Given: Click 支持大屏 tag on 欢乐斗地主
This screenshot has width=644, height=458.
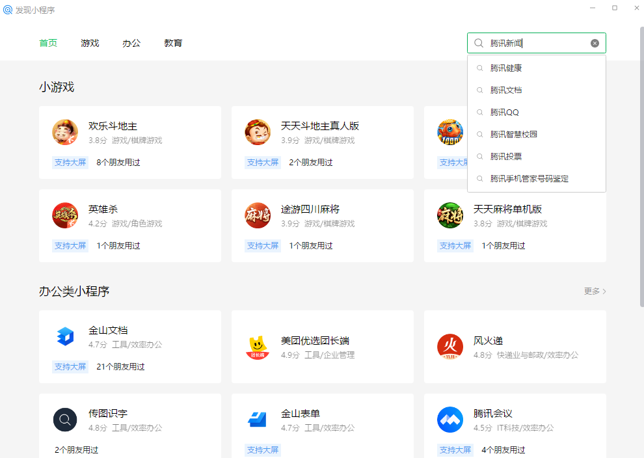Looking at the screenshot, I should [x=70, y=163].
